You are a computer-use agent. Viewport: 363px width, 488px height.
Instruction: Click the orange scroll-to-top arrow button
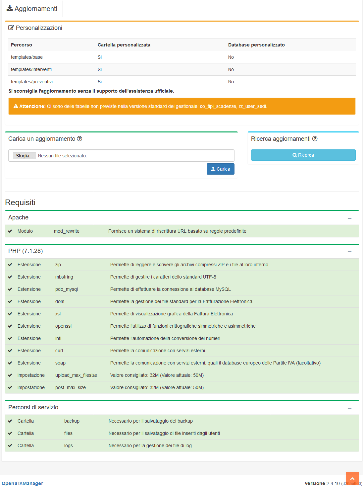coord(352,479)
